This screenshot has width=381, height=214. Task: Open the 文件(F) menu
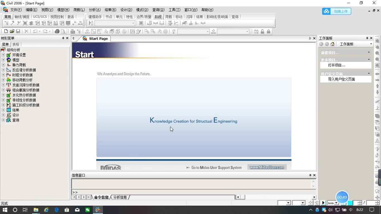[16, 10]
